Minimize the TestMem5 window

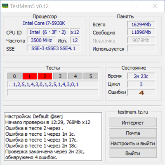(114, 6)
